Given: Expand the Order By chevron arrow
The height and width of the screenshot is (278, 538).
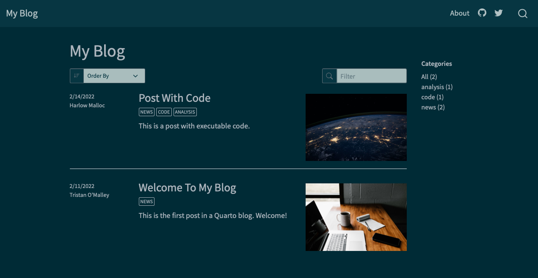Looking at the screenshot, I should coord(135,76).
